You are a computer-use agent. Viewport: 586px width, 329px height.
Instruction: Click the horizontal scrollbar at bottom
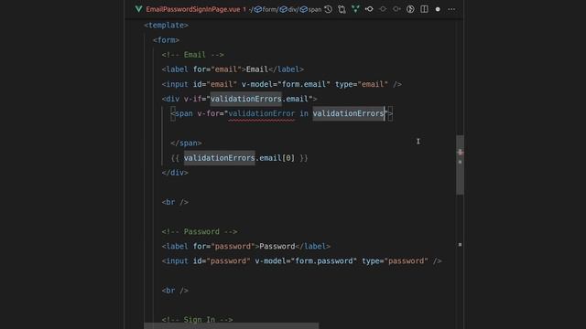232,326
